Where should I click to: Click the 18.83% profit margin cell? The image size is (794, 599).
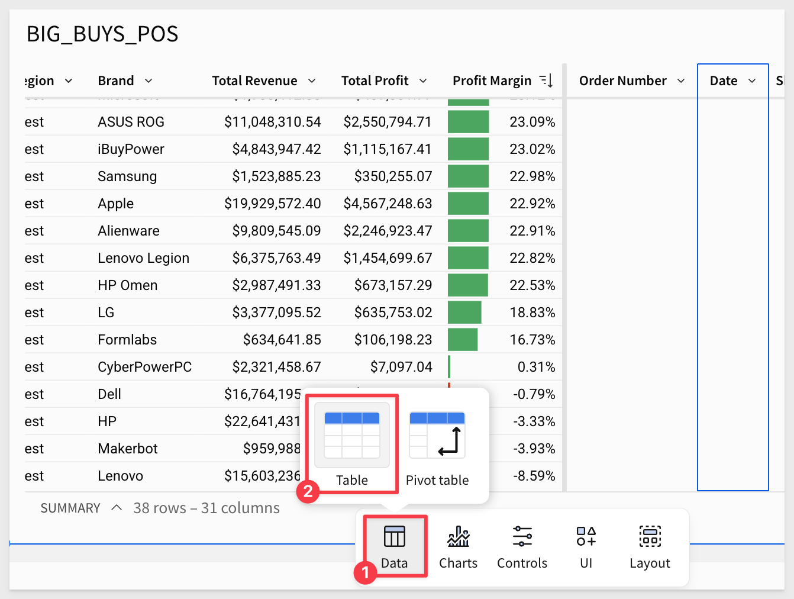[532, 313]
